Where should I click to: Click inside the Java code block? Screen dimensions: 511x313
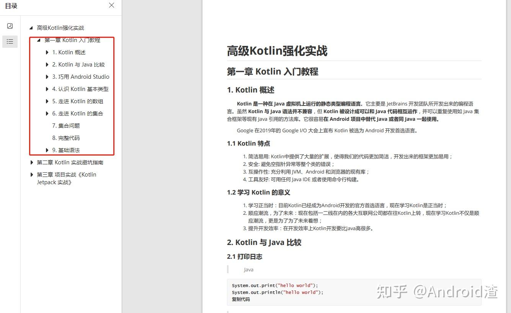tap(276, 289)
